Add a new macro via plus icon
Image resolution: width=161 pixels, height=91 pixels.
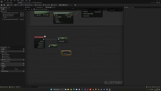coord(24,63)
